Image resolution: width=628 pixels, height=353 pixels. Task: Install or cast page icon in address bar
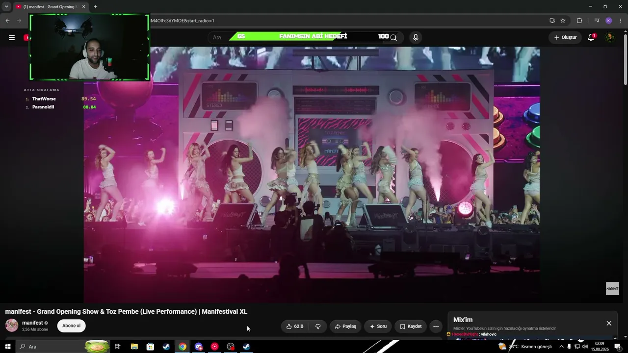pyautogui.click(x=552, y=21)
